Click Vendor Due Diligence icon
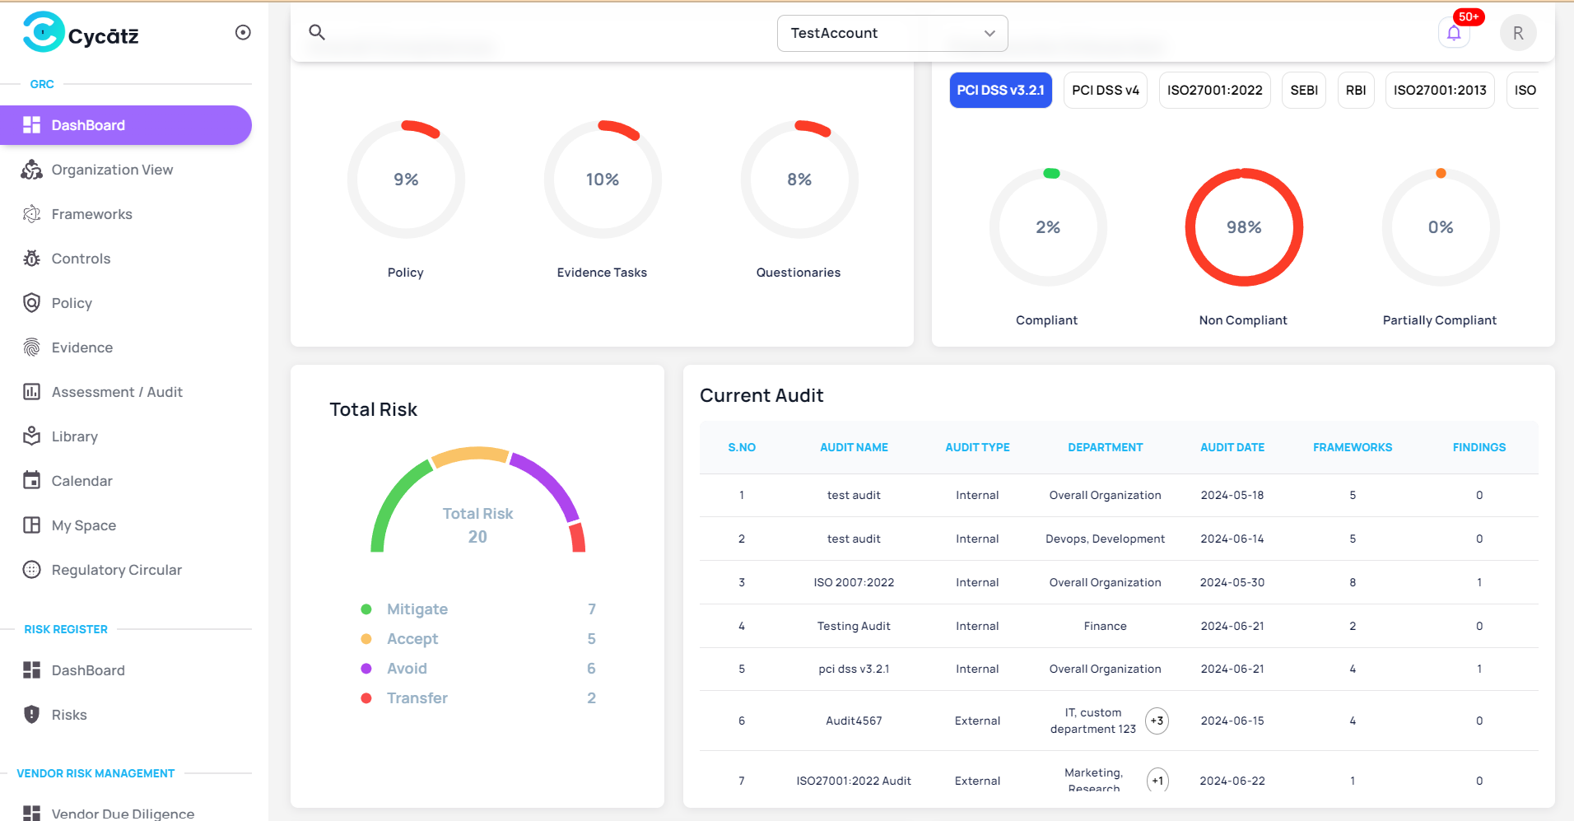1574x821 pixels. (31, 813)
